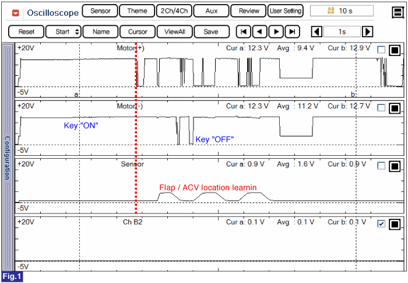Click the cursor a marker label
Screen dimensions: 408x283
(76, 95)
